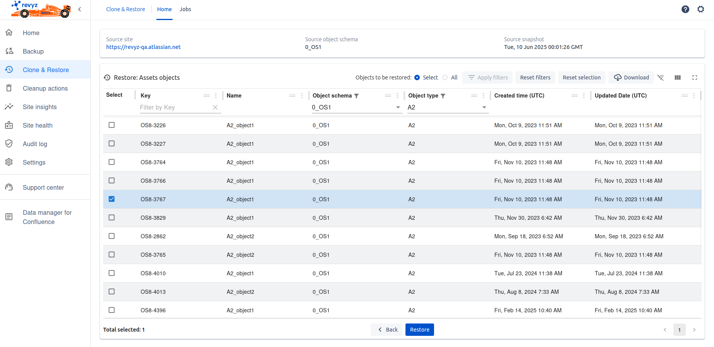Open the revyz-qa.atlassian.net source link

coord(143,47)
